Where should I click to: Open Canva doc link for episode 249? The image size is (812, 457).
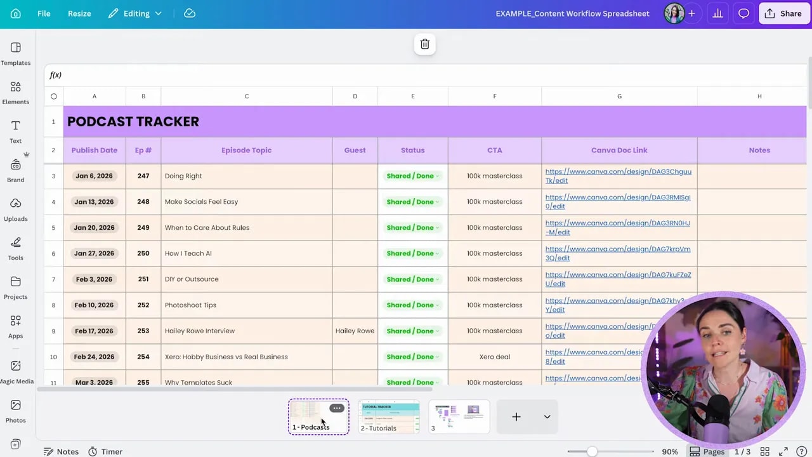(x=618, y=227)
